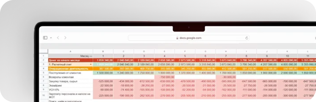The height and width of the screenshot is (102, 316).
Task: Go back with the Safari back arrow
Action: (58, 38)
